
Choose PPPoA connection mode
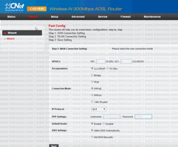(x=92, y=95)
